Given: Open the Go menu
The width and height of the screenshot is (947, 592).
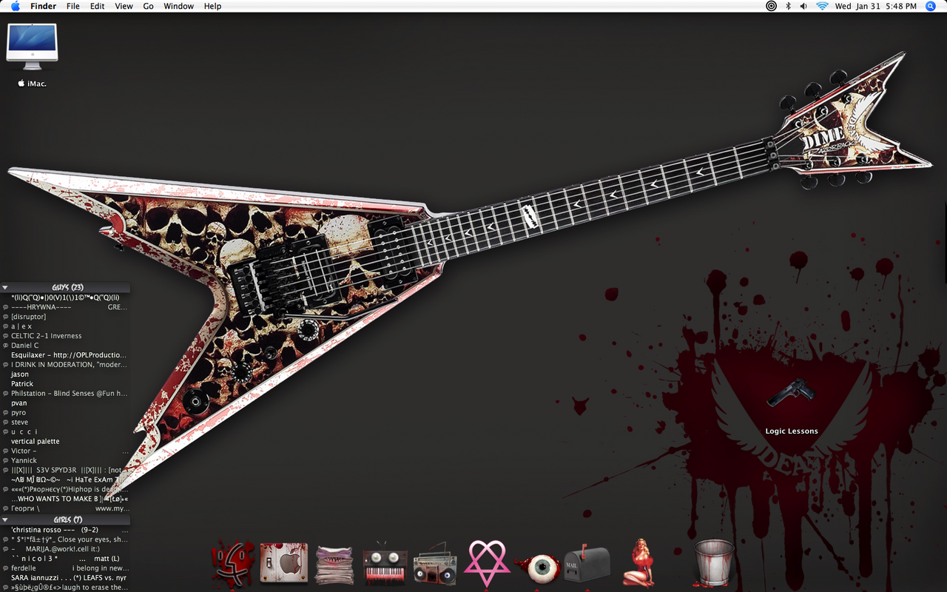Looking at the screenshot, I should click(148, 6).
